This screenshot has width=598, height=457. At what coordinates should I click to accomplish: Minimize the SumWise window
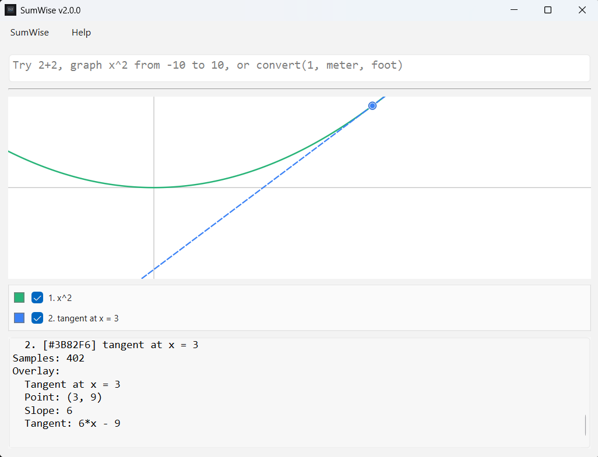tap(514, 10)
